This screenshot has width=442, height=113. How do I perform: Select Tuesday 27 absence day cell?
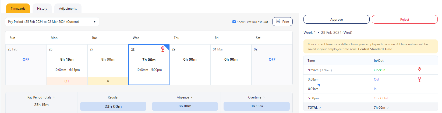click(108, 64)
